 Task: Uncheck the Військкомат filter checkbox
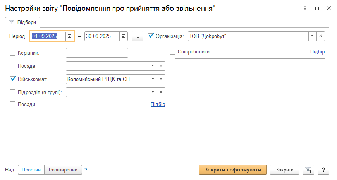pyautogui.click(x=13, y=79)
